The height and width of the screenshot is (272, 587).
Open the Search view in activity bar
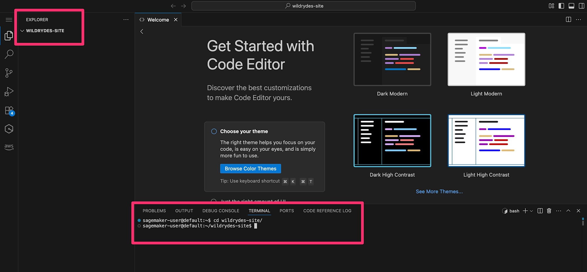[x=9, y=54]
